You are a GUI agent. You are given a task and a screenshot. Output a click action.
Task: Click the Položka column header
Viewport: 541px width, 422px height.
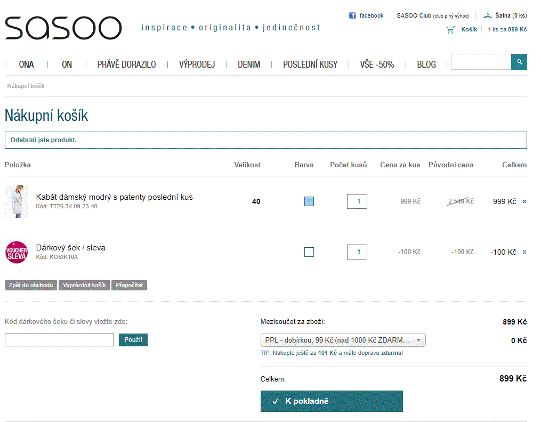pyautogui.click(x=18, y=165)
